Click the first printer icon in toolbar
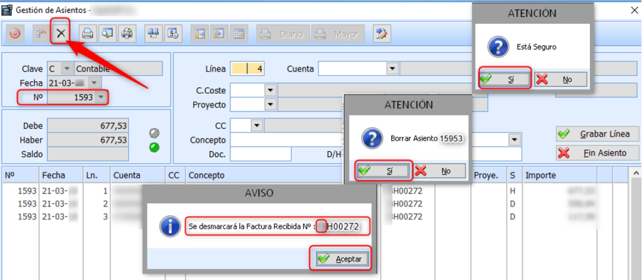Image resolution: width=642 pixels, height=280 pixels. click(x=88, y=33)
